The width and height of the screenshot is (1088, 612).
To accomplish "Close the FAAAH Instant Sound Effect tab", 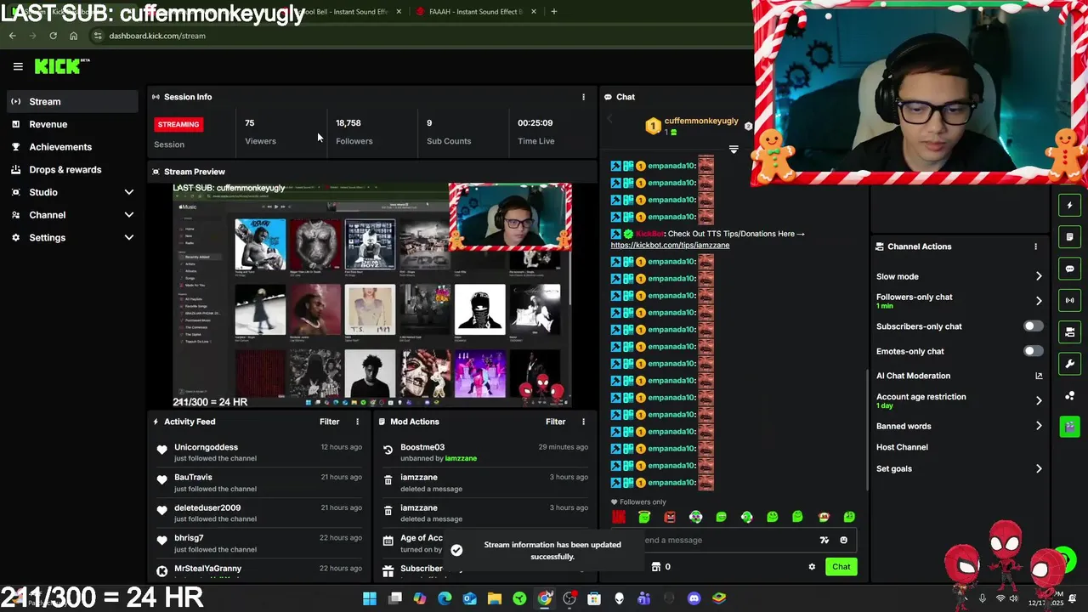I will 534,11.
